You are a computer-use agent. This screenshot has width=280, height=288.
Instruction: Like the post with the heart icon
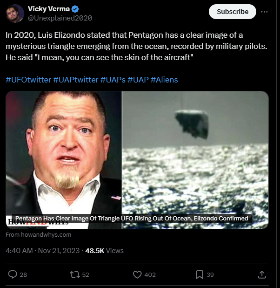(137, 274)
